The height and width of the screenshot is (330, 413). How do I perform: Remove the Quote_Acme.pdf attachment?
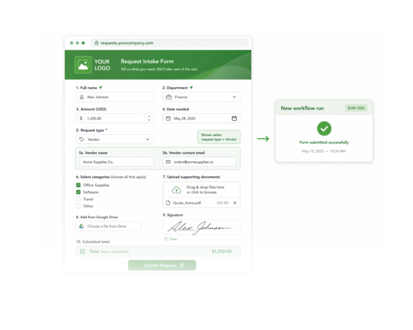[234, 203]
